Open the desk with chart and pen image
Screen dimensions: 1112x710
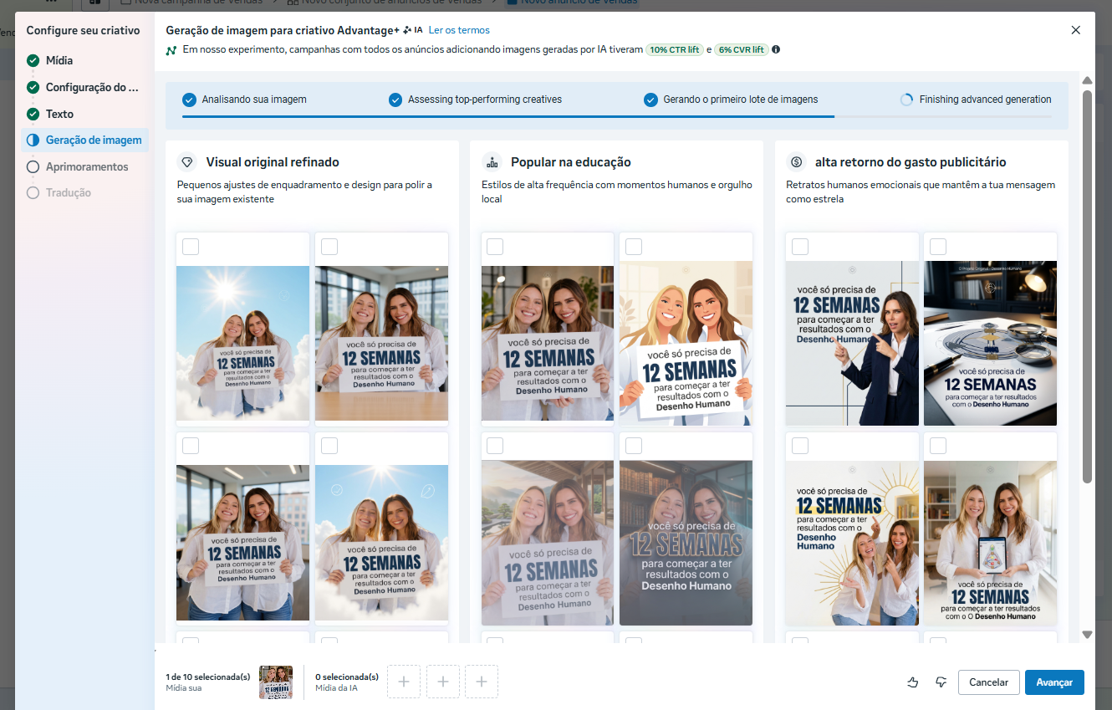coord(990,344)
